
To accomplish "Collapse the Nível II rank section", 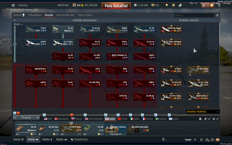I will point(19,65).
